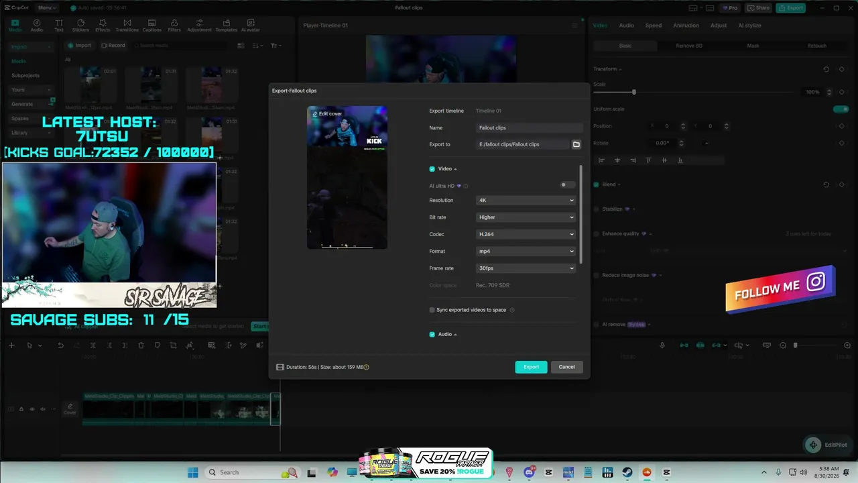Open the Format dropdown showing mp4
This screenshot has width=858, height=483.
526,251
